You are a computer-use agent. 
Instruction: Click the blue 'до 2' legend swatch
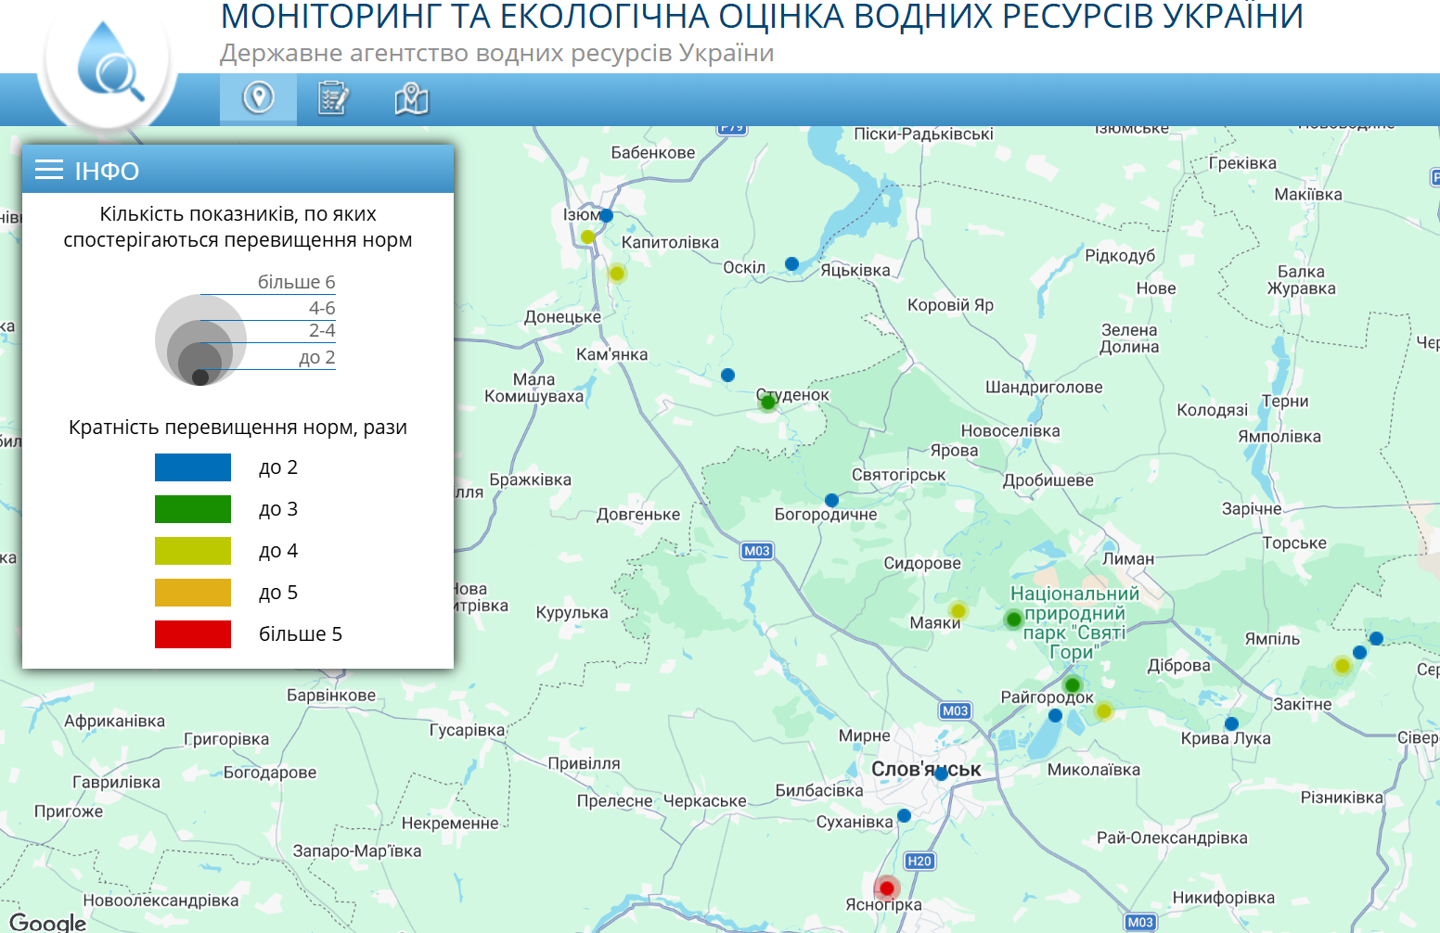click(x=193, y=467)
